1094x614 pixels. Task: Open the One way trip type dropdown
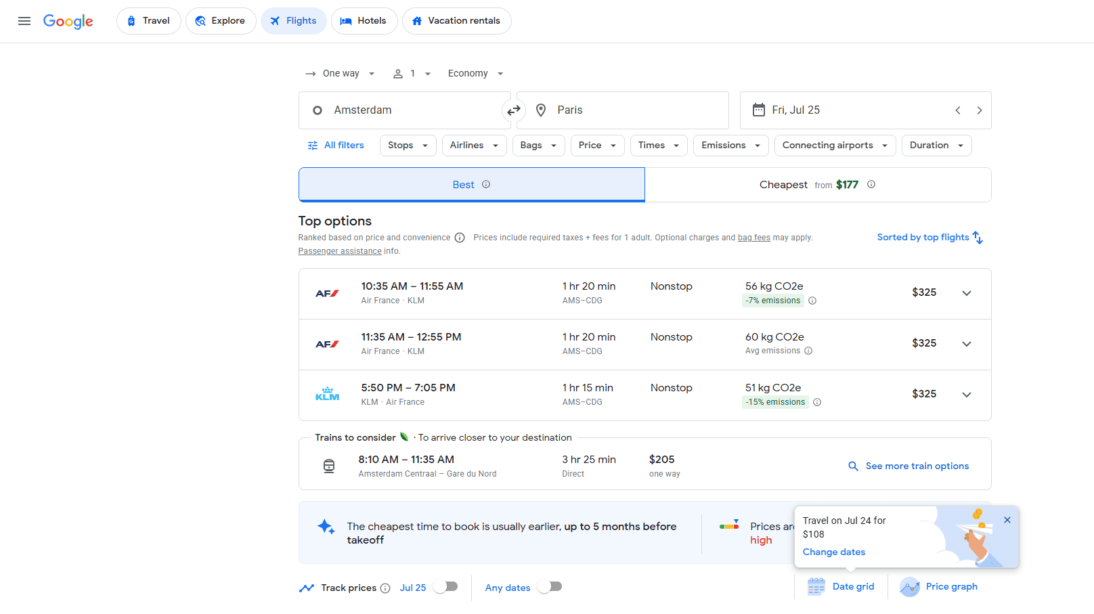[x=340, y=73]
